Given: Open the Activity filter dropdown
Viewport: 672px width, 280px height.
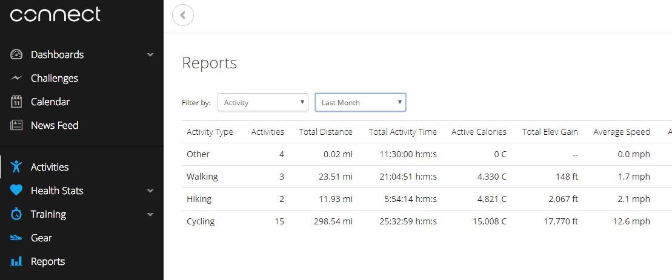Looking at the screenshot, I should coord(263,102).
